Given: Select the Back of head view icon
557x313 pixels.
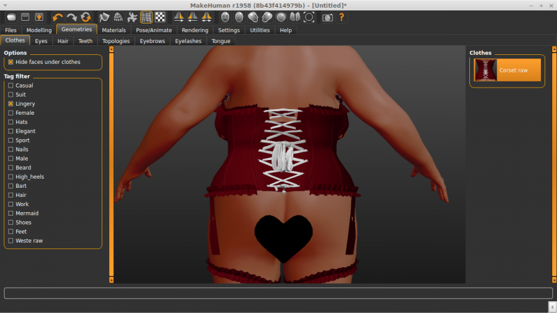Looking at the screenshot, I should click(239, 17).
